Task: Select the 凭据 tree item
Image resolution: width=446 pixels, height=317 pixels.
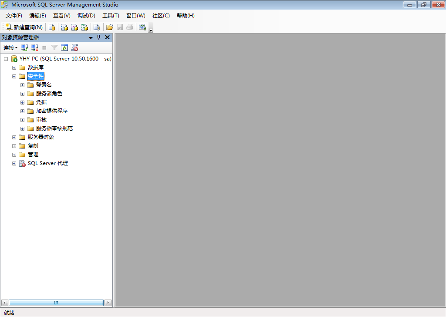Action: coord(41,102)
